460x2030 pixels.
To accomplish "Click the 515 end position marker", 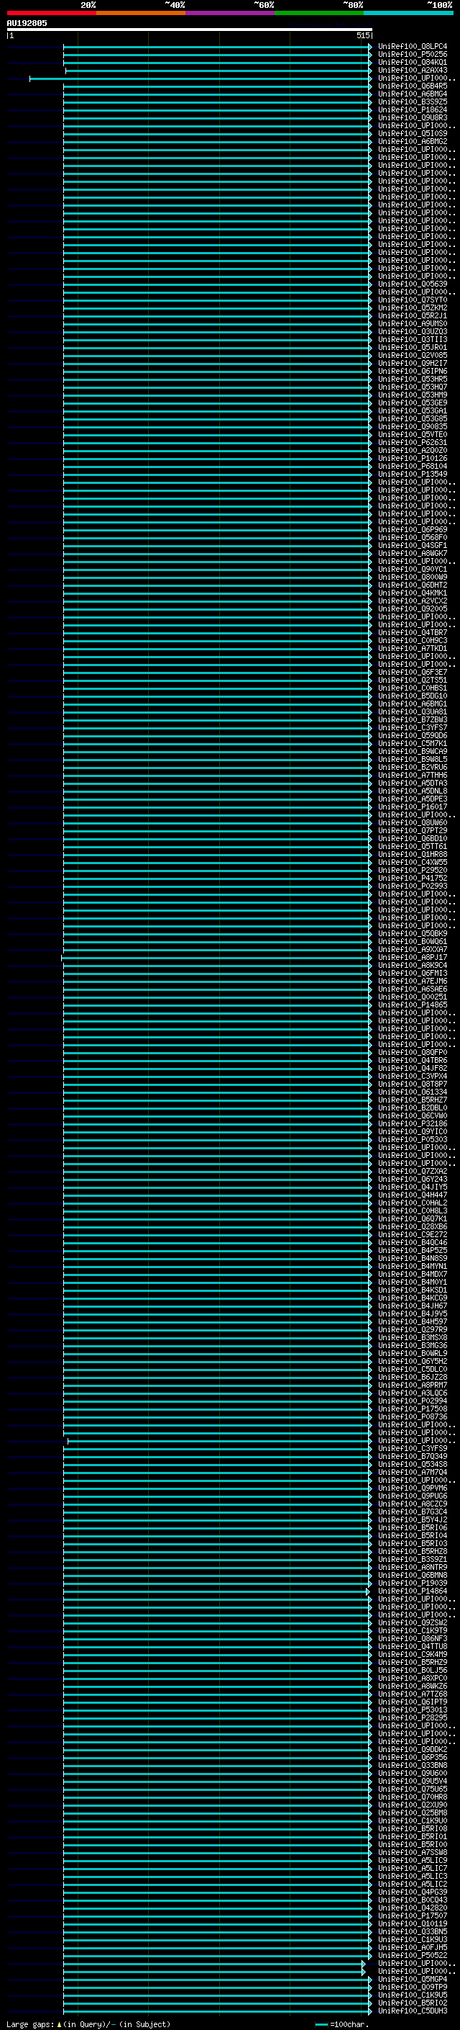I will point(362,35).
